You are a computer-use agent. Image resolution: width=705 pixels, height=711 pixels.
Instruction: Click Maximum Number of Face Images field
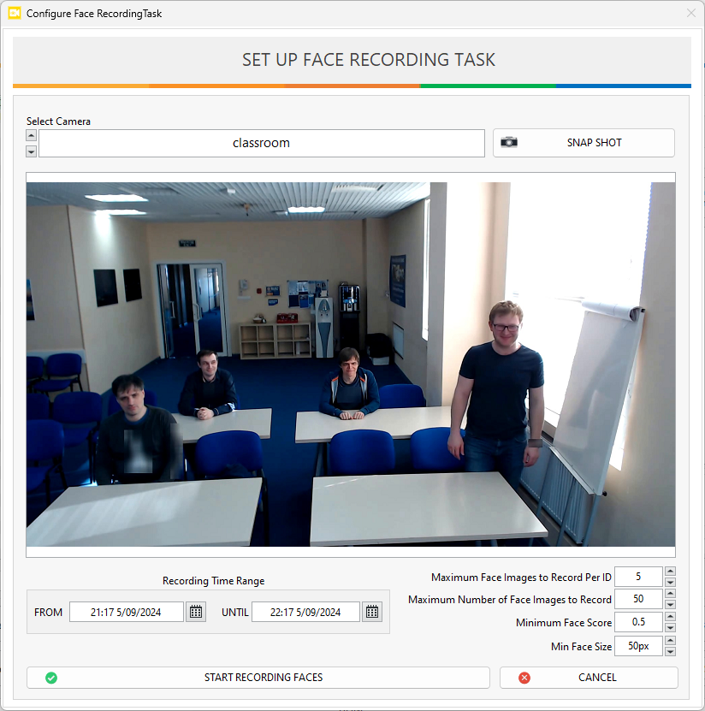(x=638, y=599)
